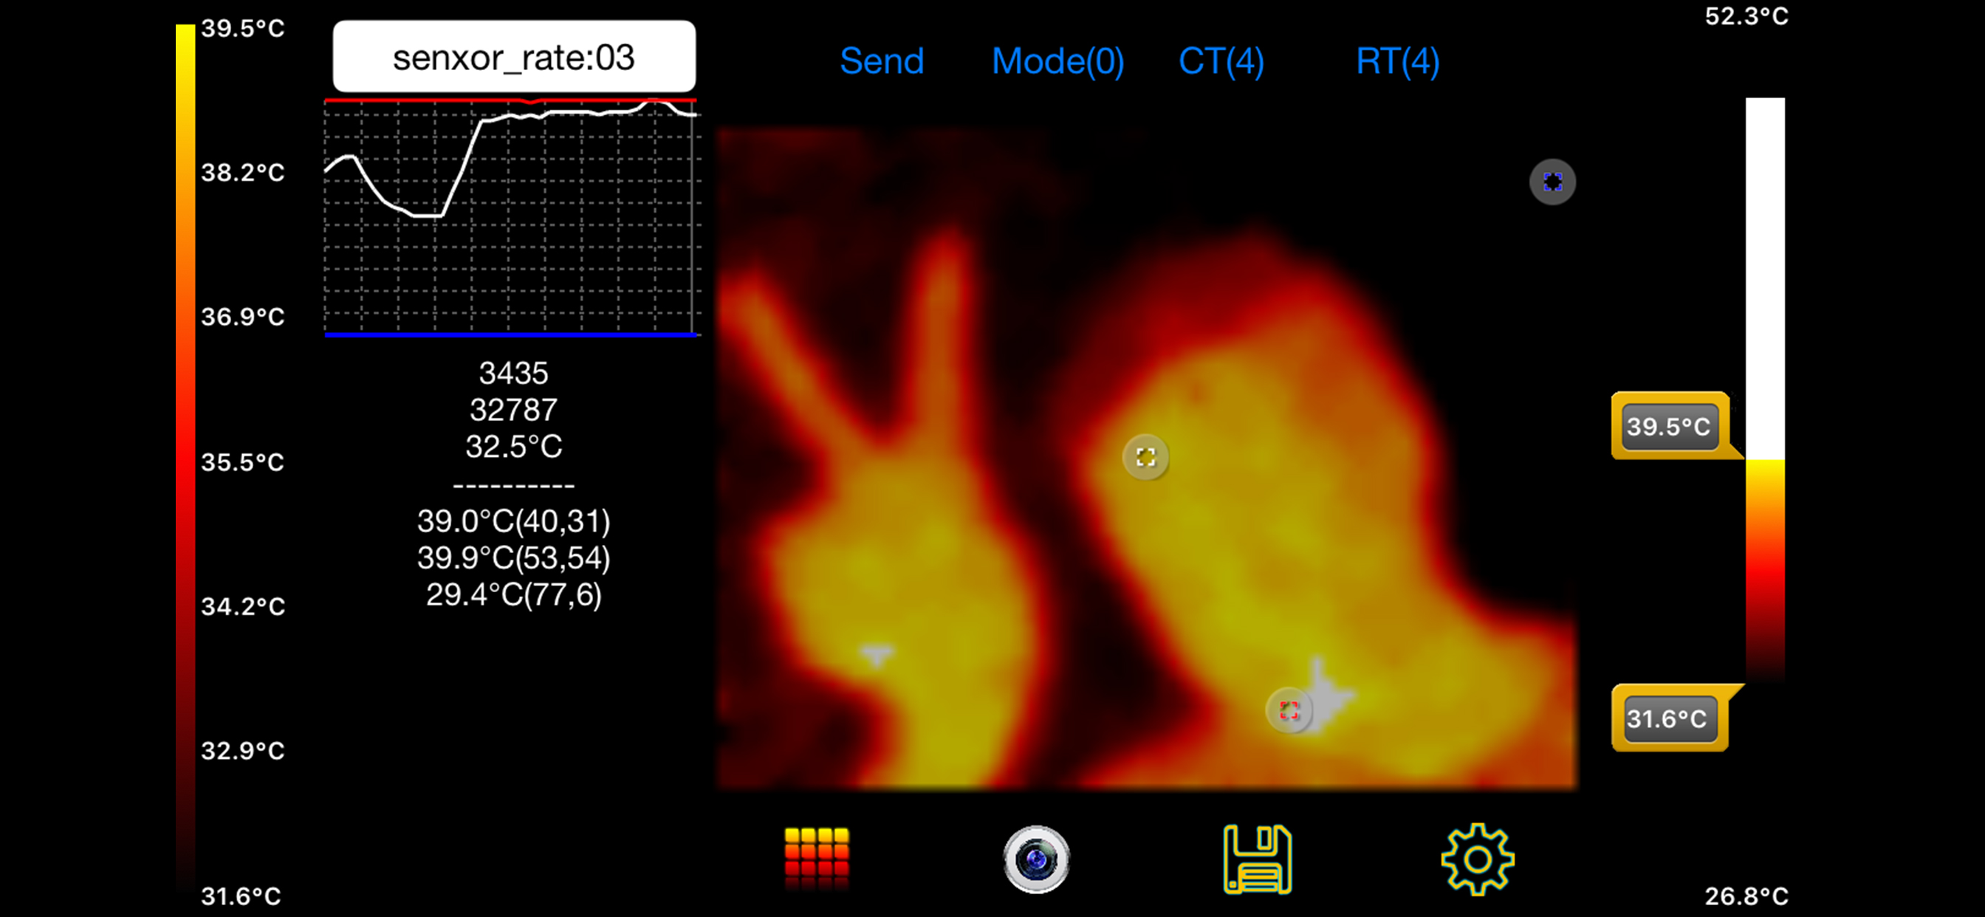Viewport: 1985px width, 917px height.
Task: Cycle the RT(4) option
Action: click(x=1397, y=61)
